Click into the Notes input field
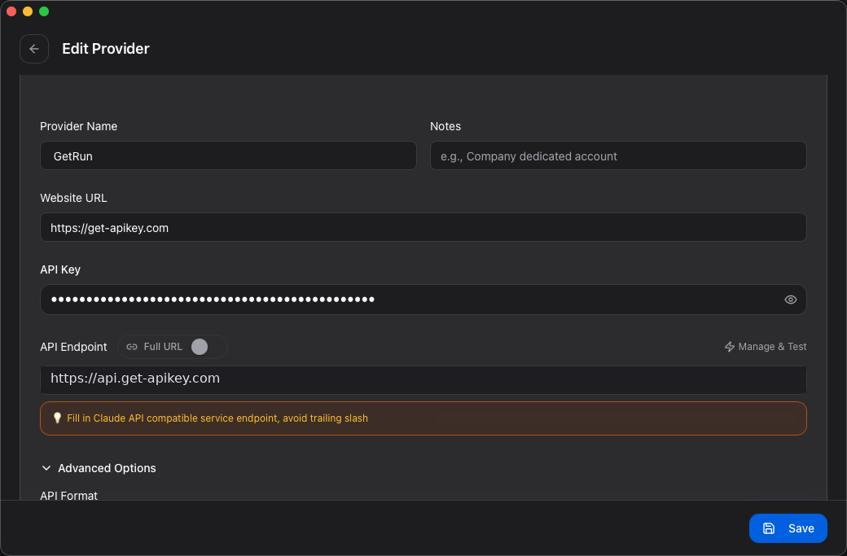This screenshot has height=556, width=847. tap(618, 156)
